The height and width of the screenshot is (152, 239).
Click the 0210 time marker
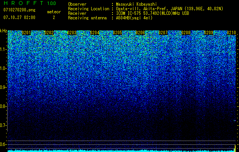231,33
